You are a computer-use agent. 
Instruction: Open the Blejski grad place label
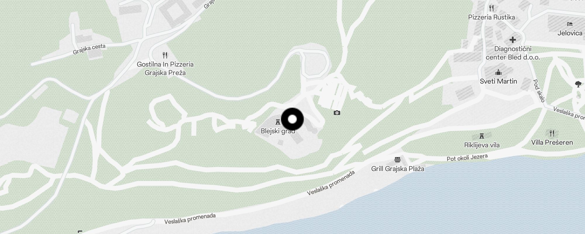278,131
